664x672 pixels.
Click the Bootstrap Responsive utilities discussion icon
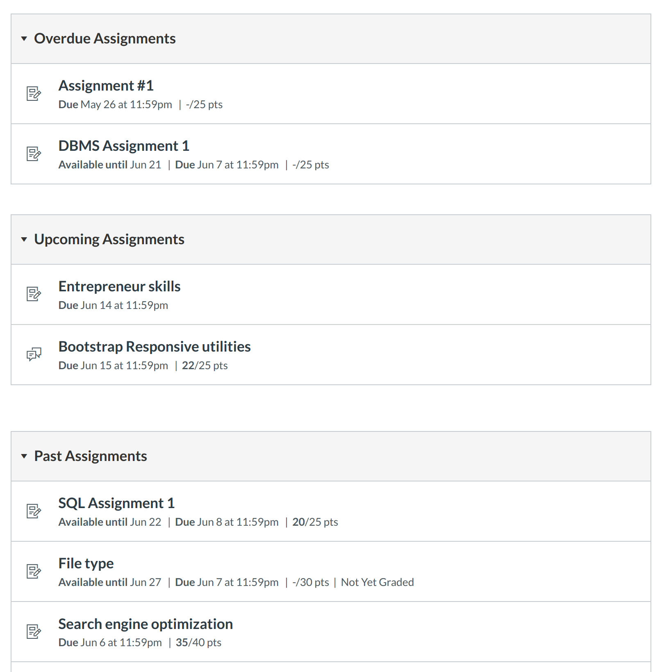click(34, 354)
